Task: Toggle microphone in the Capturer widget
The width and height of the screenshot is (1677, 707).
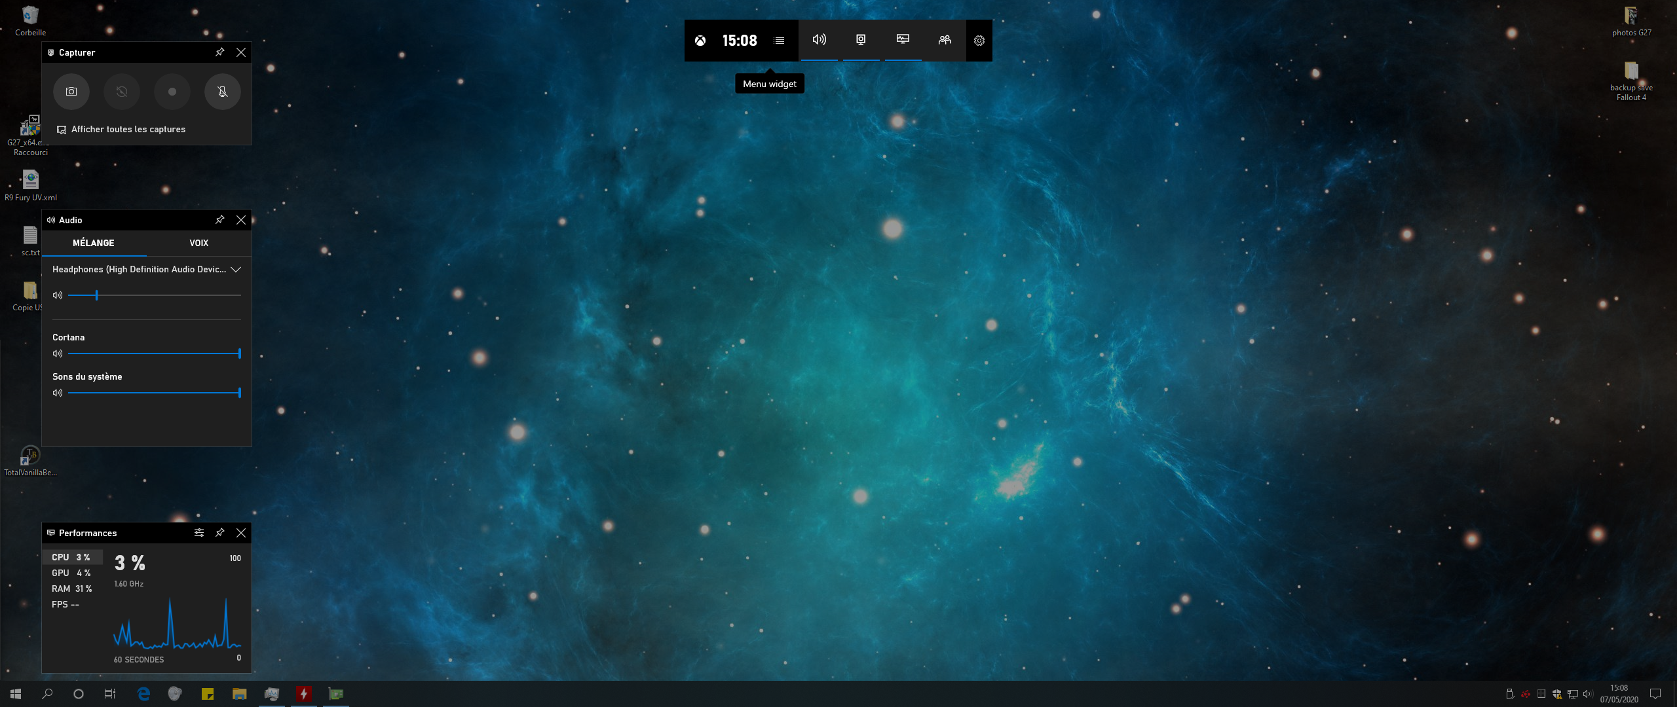Action: [x=223, y=92]
